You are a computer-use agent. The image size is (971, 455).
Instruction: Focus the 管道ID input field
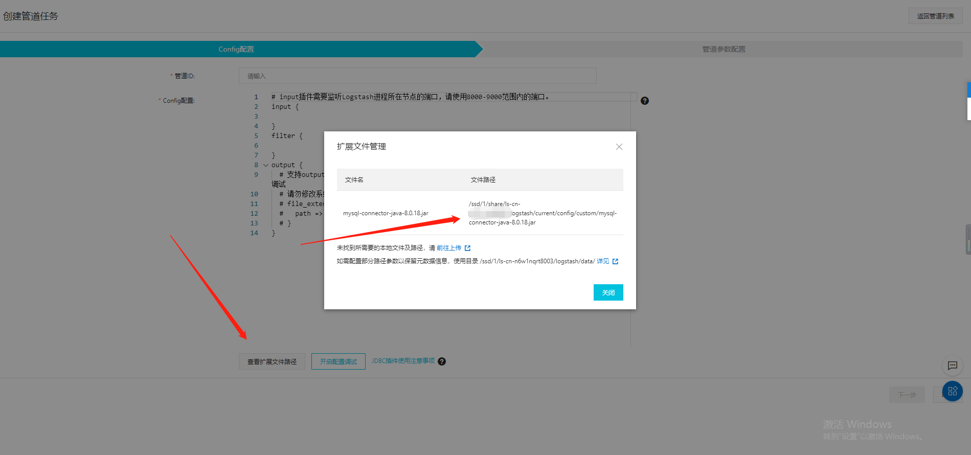pyautogui.click(x=417, y=76)
